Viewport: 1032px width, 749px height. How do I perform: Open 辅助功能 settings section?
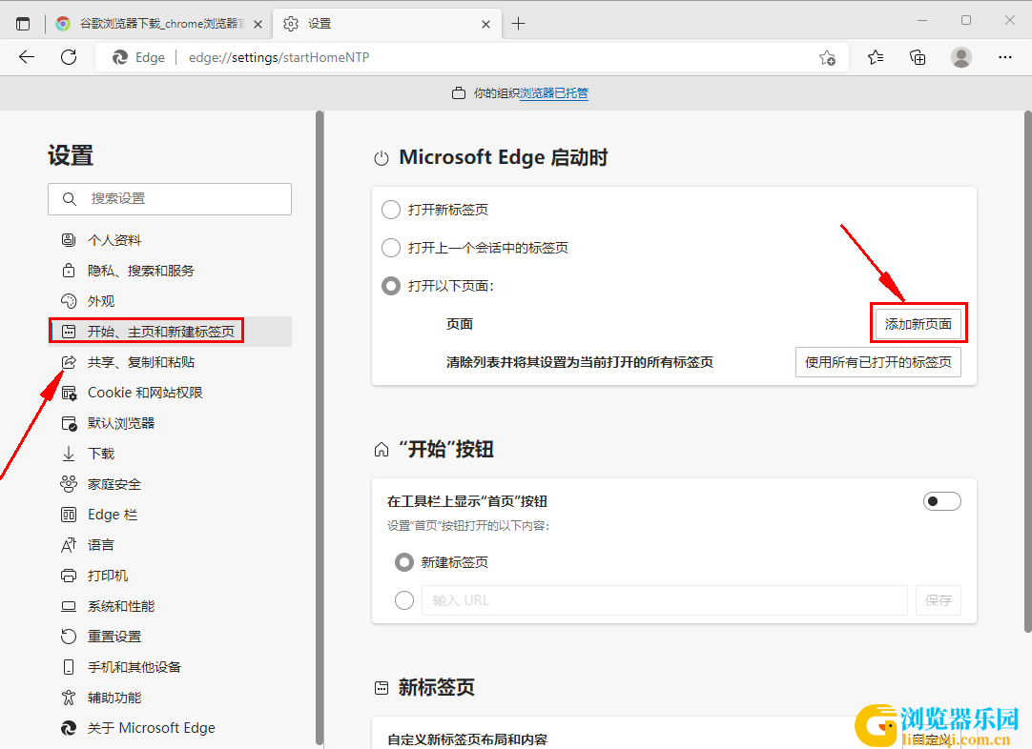pos(170,697)
